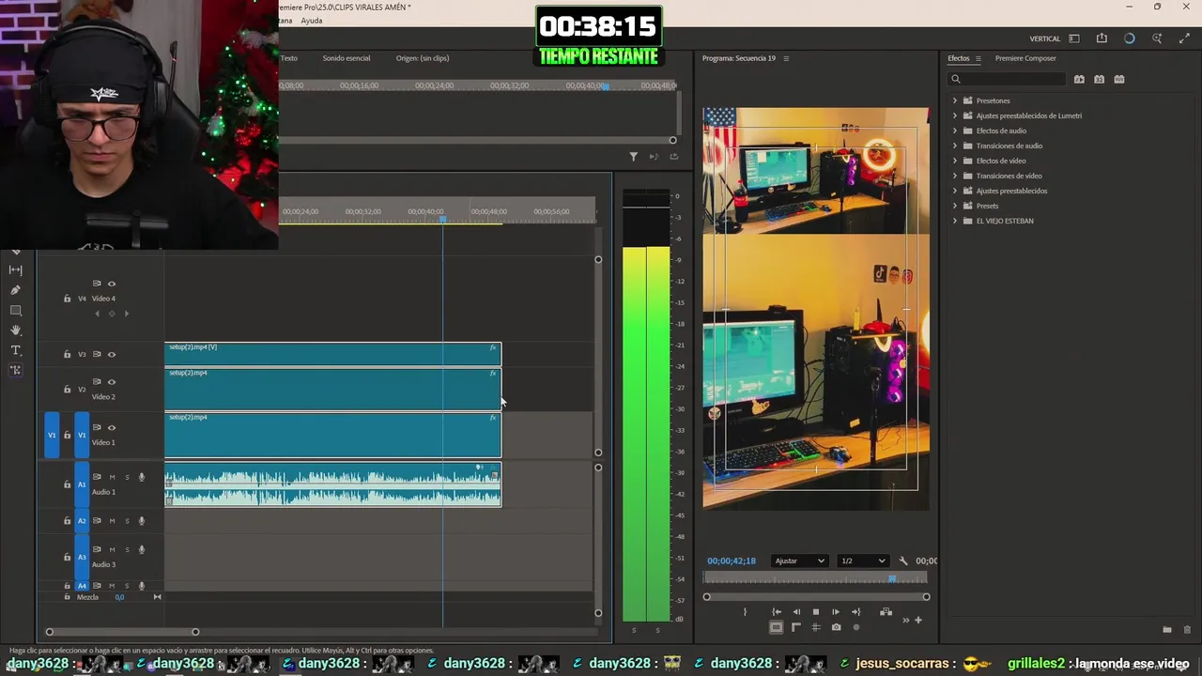This screenshot has height=676, width=1202.
Task: Open the Ayuda menu
Action: pos(312,21)
